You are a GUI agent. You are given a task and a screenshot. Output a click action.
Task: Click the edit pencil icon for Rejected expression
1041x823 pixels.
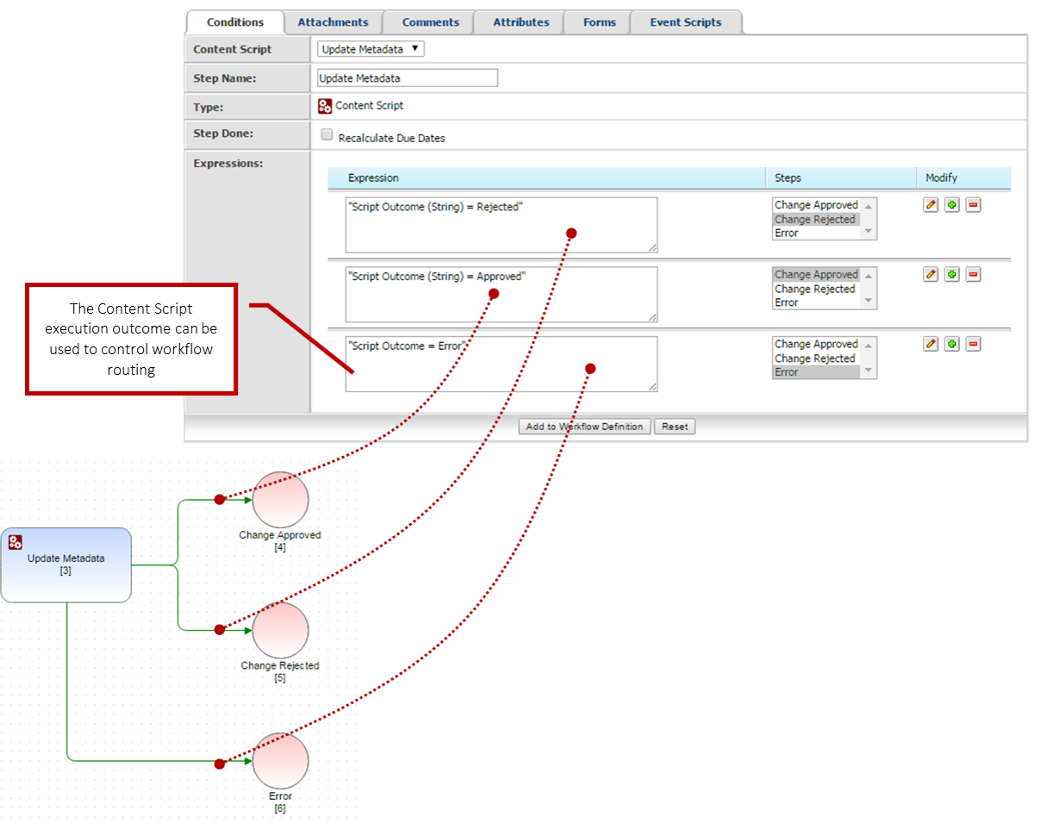(x=931, y=205)
